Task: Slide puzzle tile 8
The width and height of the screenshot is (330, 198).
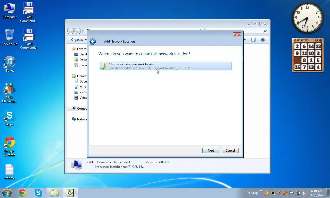Action: [304, 60]
